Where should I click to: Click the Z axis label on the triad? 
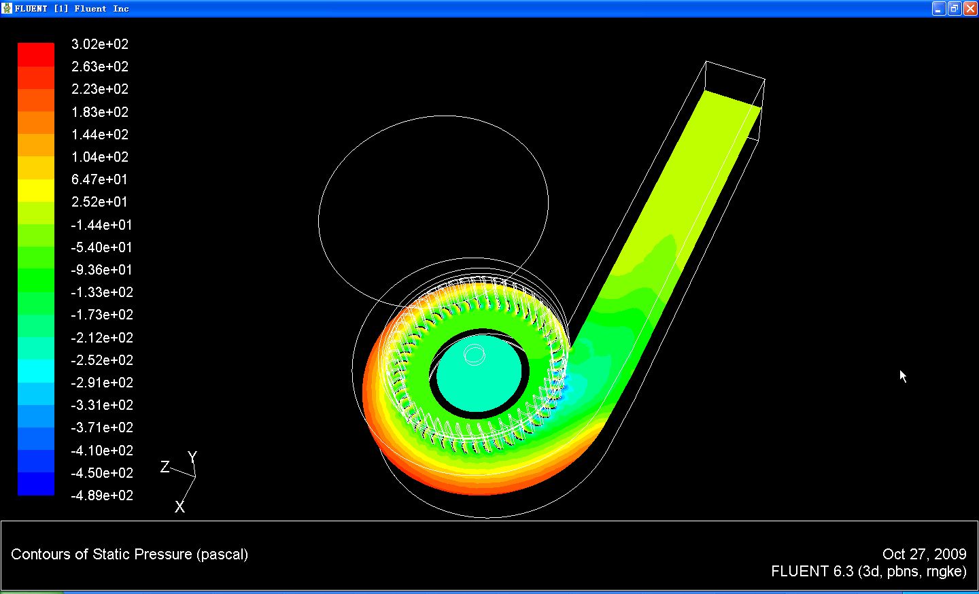pos(165,467)
